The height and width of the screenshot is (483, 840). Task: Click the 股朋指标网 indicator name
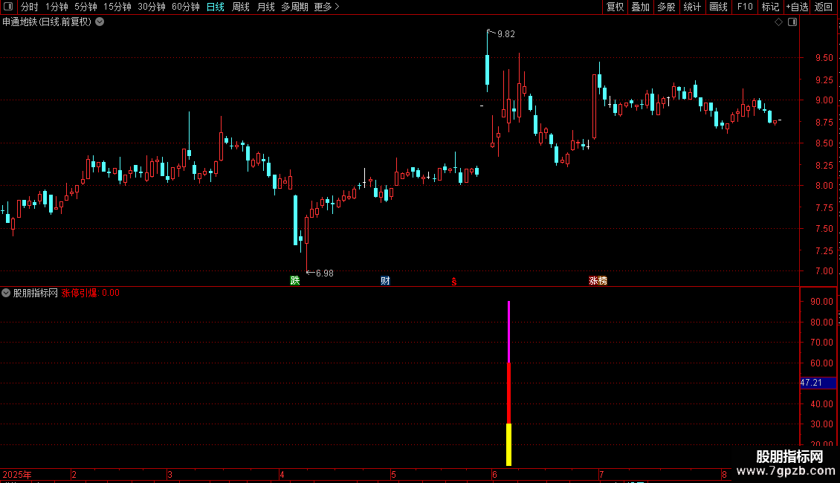pyautogui.click(x=36, y=293)
